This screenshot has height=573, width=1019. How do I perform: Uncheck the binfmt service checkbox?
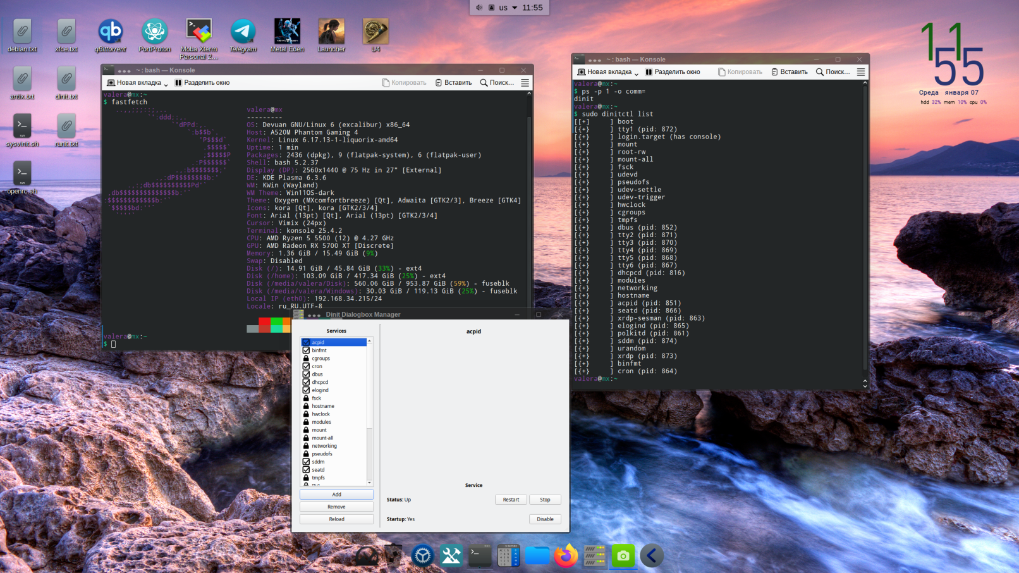pyautogui.click(x=307, y=350)
